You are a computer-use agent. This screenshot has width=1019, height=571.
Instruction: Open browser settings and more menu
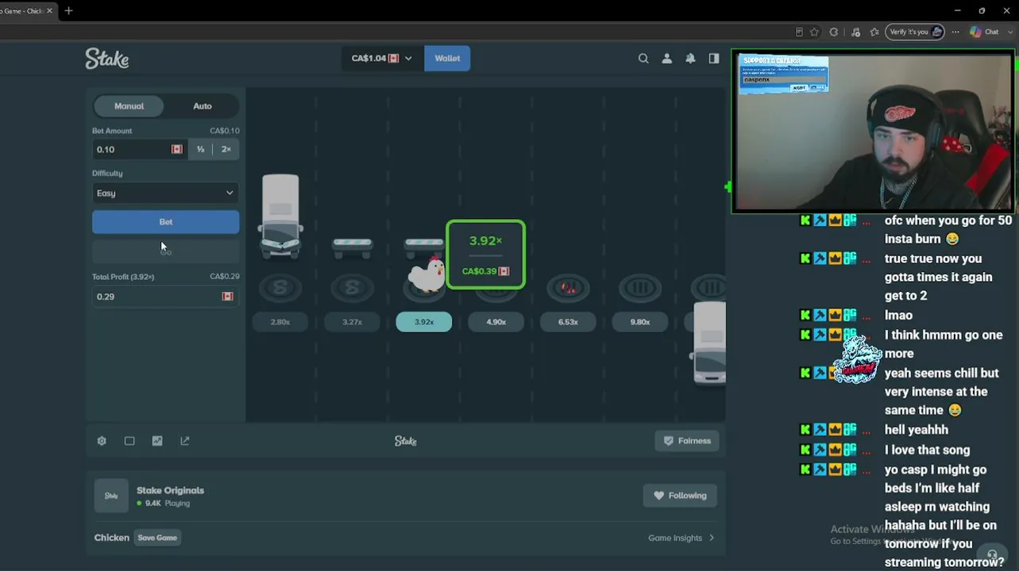click(x=956, y=32)
